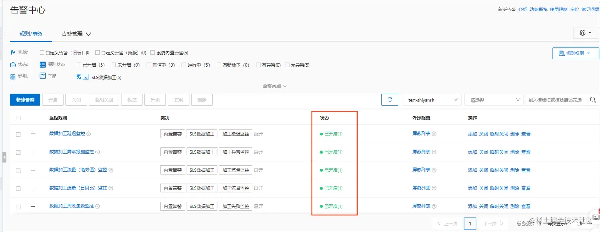Check the 无异常 status filter
600x232 pixels.
(x=287, y=65)
